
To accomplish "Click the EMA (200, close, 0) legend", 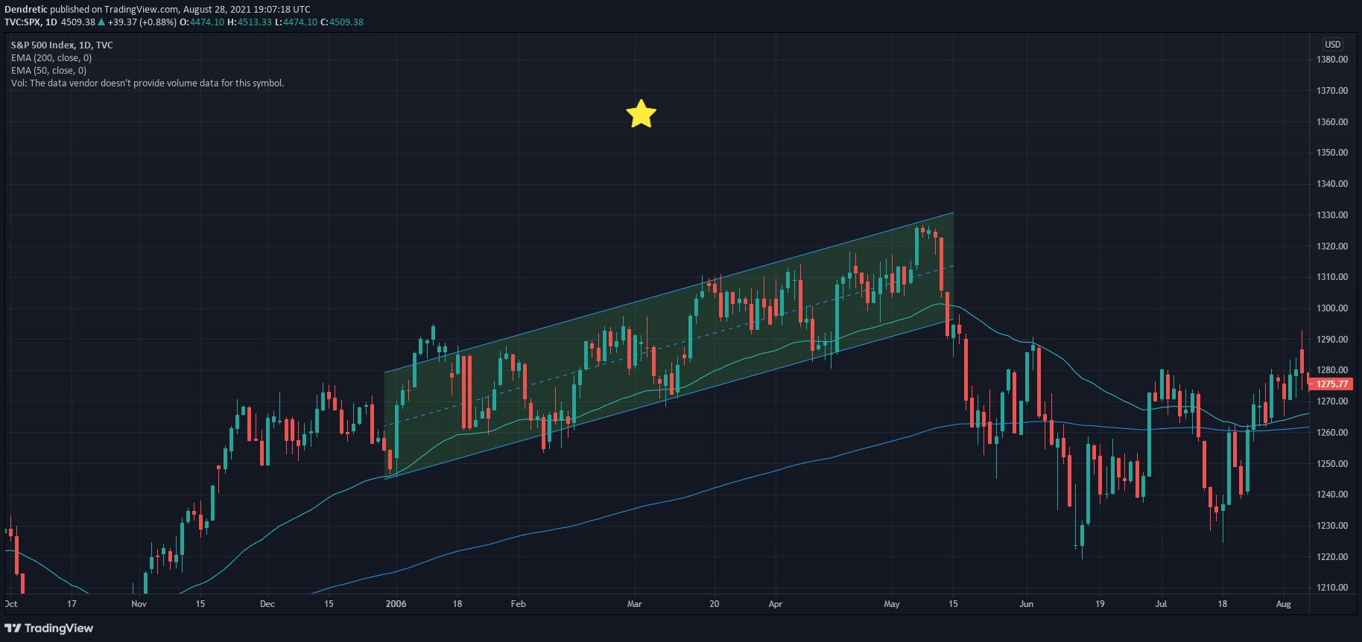I will (x=51, y=58).
